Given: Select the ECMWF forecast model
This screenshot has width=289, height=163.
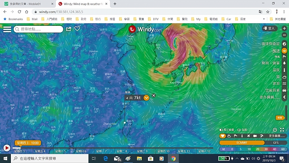Looking at the screenshot, I should pos(242,142).
